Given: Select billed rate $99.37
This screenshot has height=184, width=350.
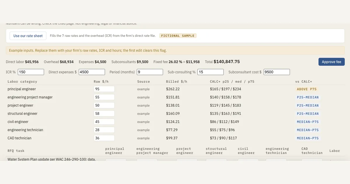Looking at the screenshot, I should (172, 138).
